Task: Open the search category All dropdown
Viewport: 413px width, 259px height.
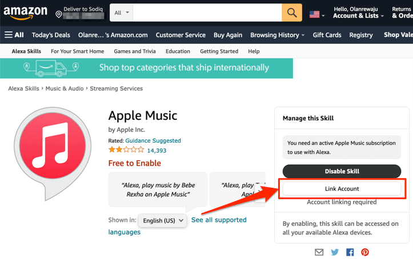Action: pos(121,13)
